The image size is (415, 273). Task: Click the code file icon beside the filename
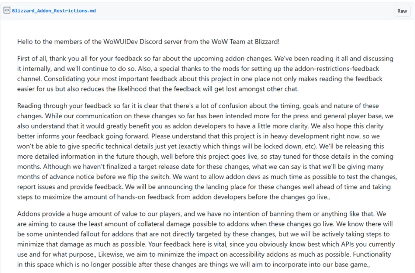(x=7, y=10)
